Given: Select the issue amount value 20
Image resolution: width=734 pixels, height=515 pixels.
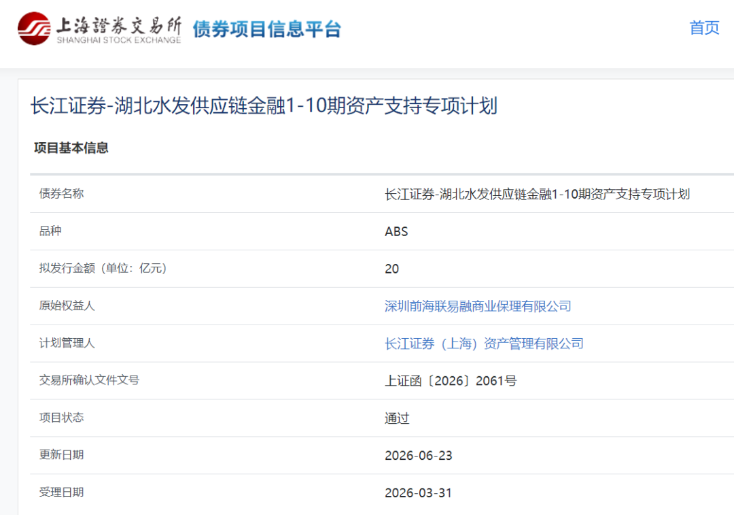Looking at the screenshot, I should click(392, 269).
